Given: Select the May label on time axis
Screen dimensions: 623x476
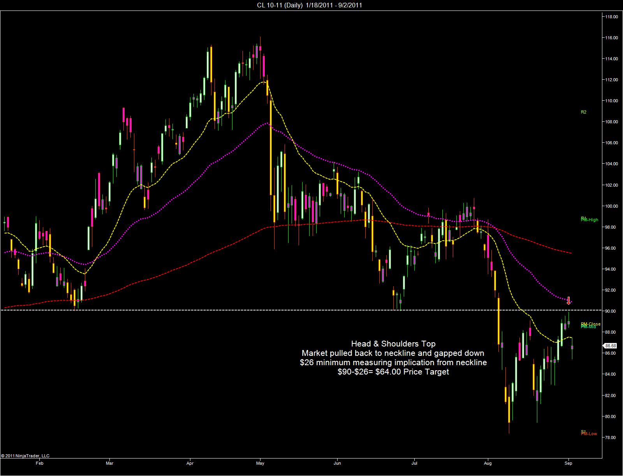Looking at the screenshot, I should pyautogui.click(x=260, y=463).
